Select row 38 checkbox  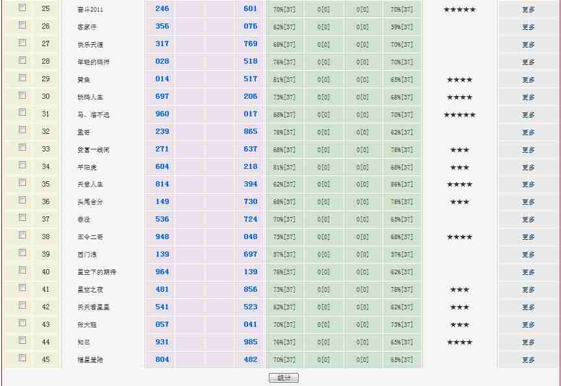pos(22,235)
